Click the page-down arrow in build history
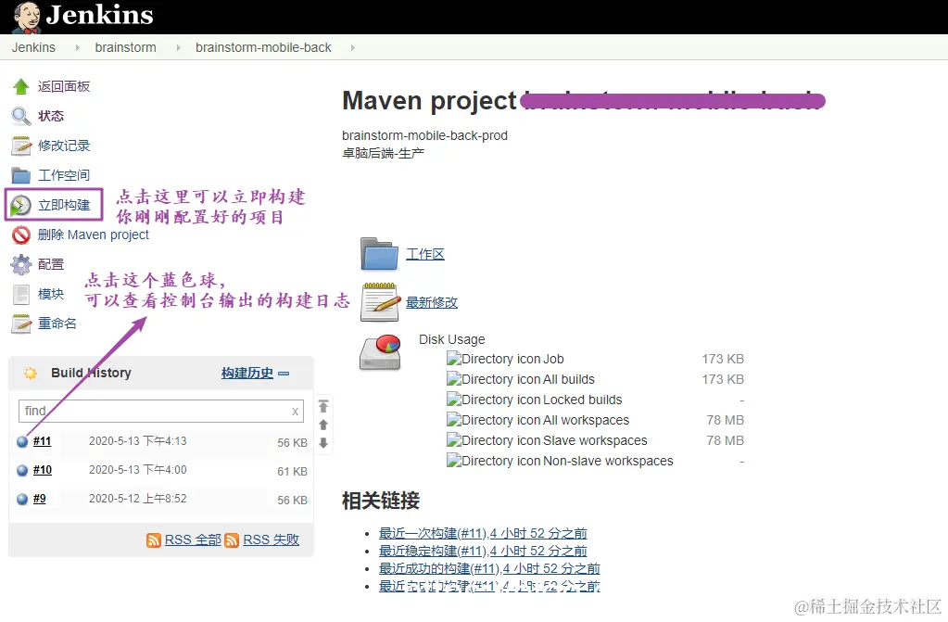Screen dimensions: 948x622 point(323,443)
